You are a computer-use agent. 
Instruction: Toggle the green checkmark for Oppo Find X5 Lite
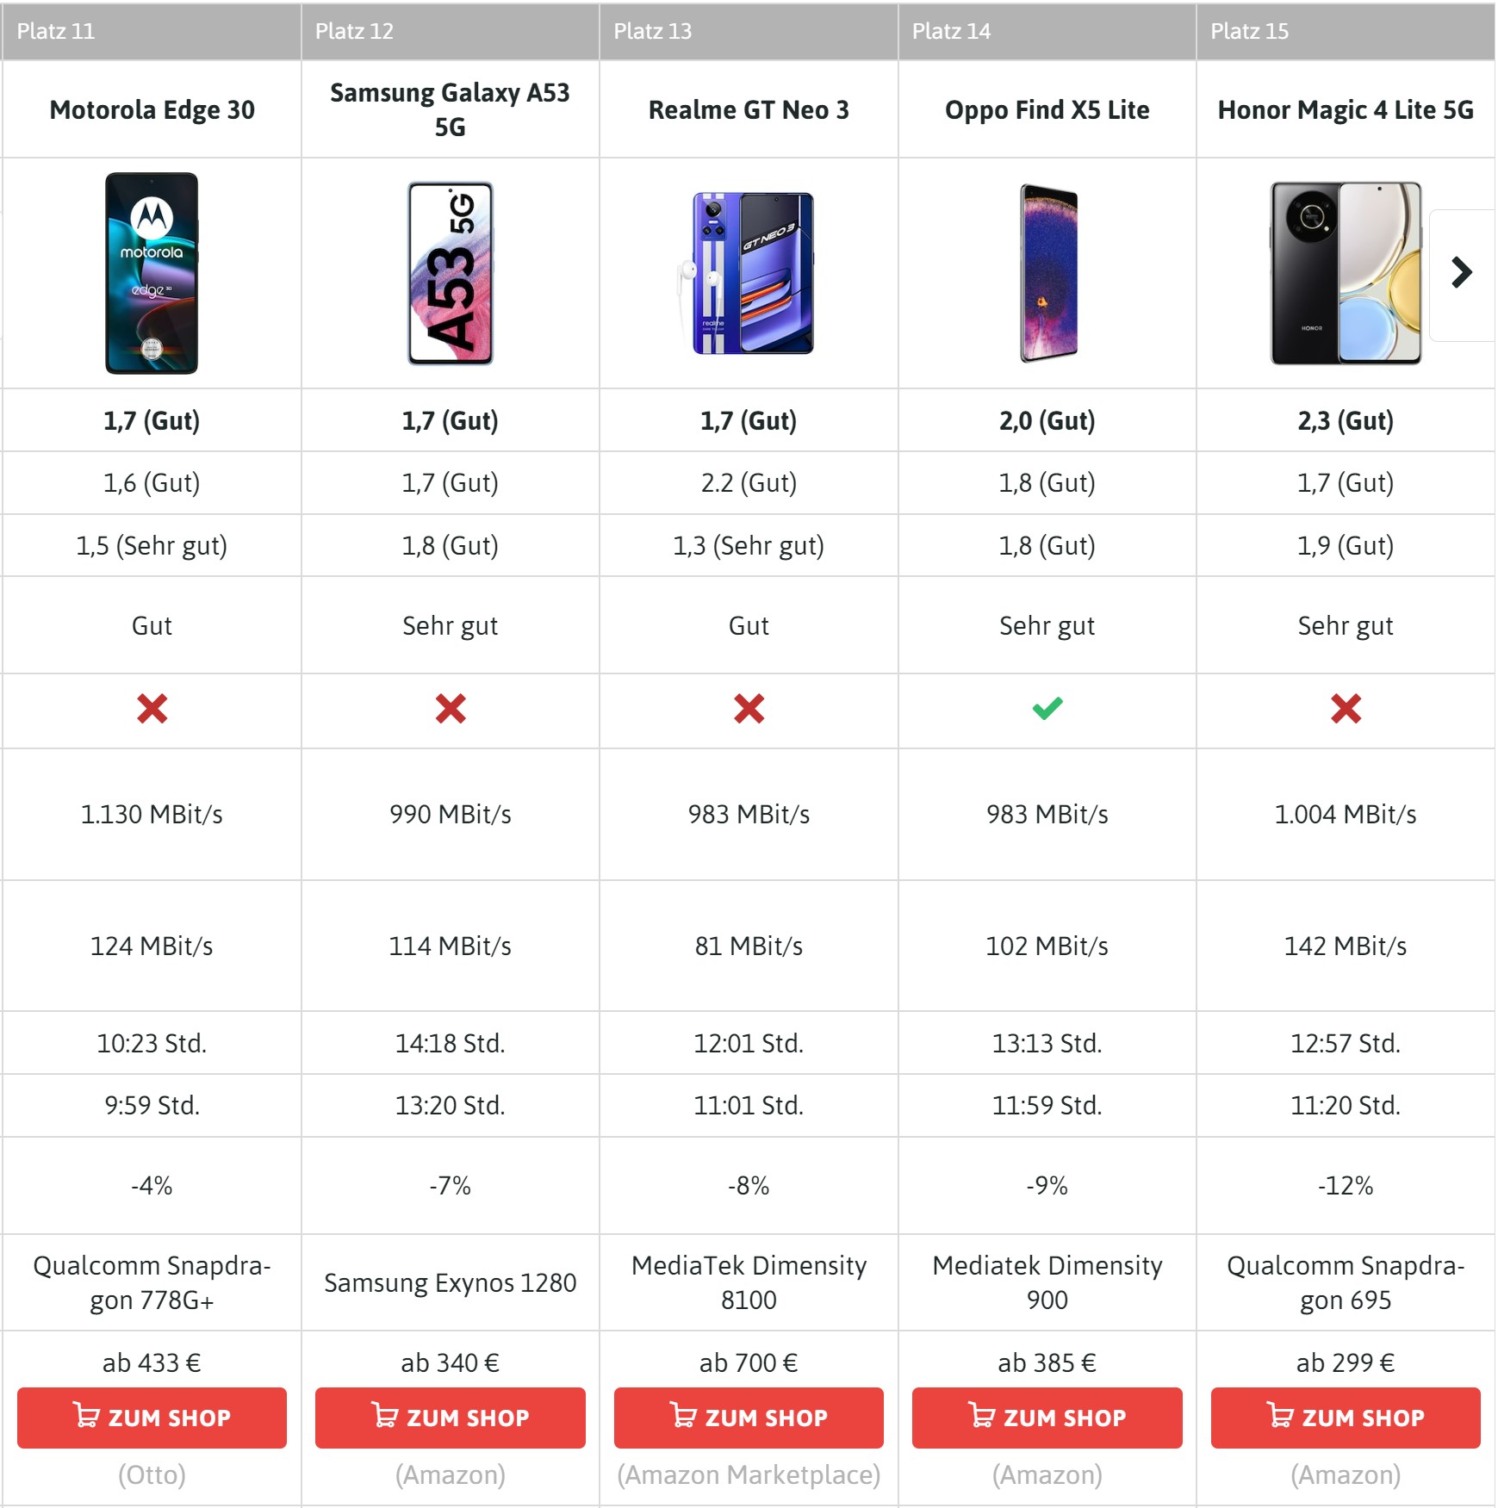pos(1046,710)
